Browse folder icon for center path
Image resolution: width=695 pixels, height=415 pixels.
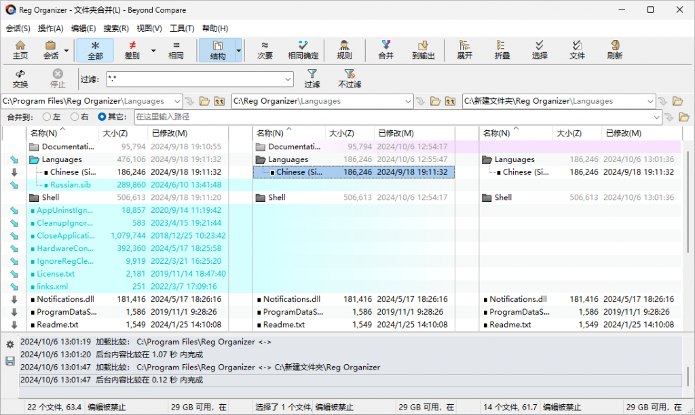point(435,102)
